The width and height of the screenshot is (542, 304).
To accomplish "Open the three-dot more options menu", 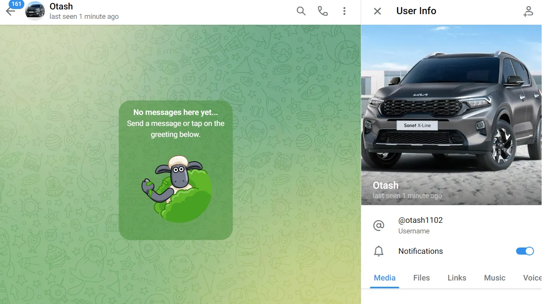I will click(x=344, y=11).
